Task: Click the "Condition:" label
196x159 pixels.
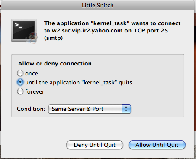Action: [x=31, y=109]
